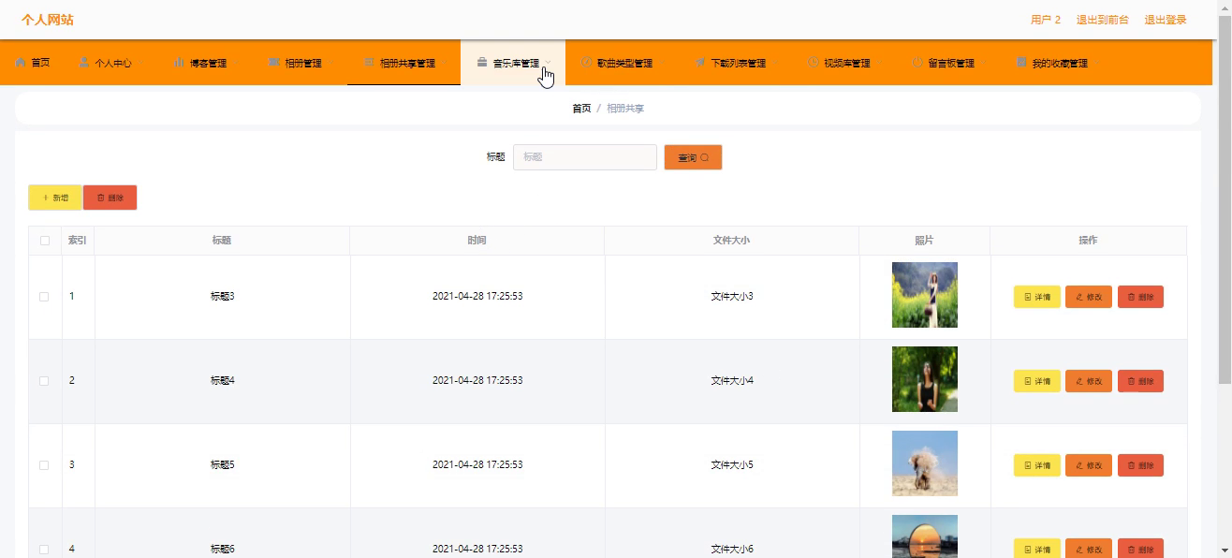Viewport: 1232px width, 558px height.
Task: Click the 个人网站 site title
Action: 48,20
